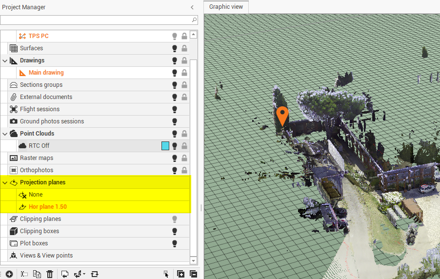Click the refresh loop arrows icon

(x=95, y=274)
